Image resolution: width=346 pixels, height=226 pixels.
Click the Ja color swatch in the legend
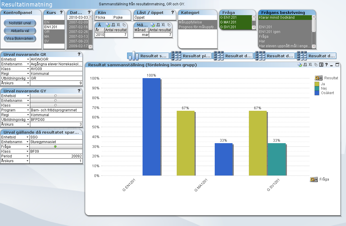[x=317, y=84]
